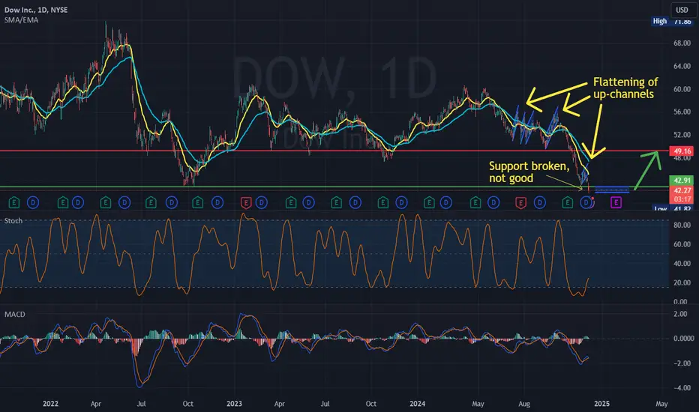Click the Dow Inc., 1D, NYSE symbol title
Image resolution: width=699 pixels, height=412 pixels.
(36, 10)
